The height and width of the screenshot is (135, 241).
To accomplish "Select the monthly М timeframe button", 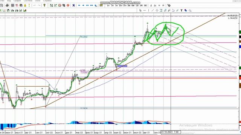I will click(x=163, y=6).
